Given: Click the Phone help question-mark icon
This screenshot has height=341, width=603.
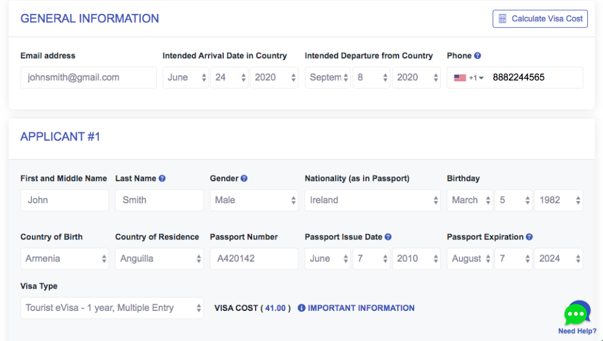Looking at the screenshot, I should [477, 55].
